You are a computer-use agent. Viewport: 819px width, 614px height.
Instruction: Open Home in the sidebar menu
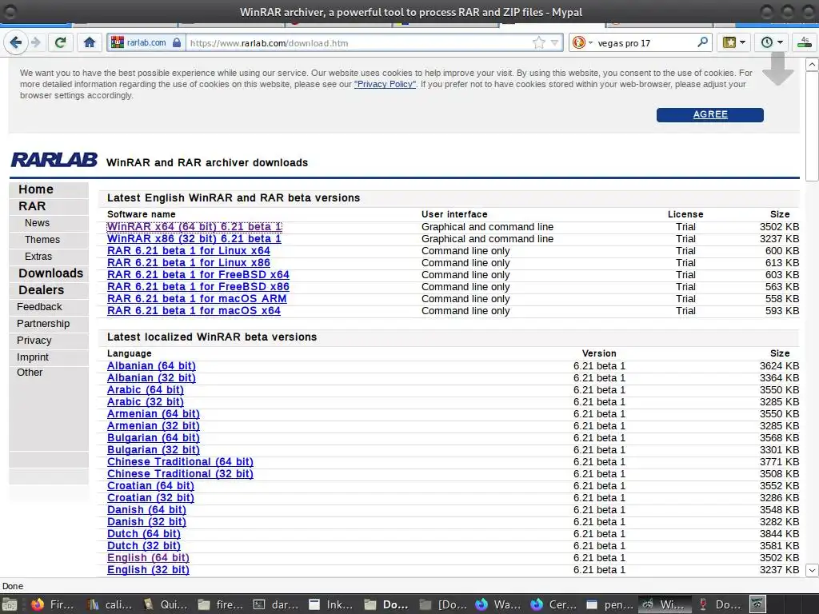coord(36,189)
